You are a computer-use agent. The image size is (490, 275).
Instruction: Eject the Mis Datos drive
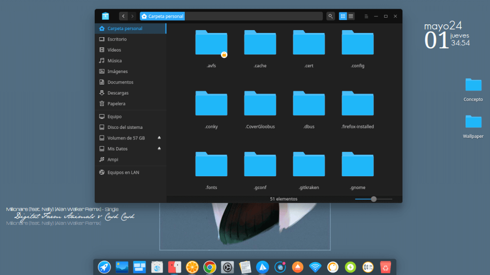[159, 148]
